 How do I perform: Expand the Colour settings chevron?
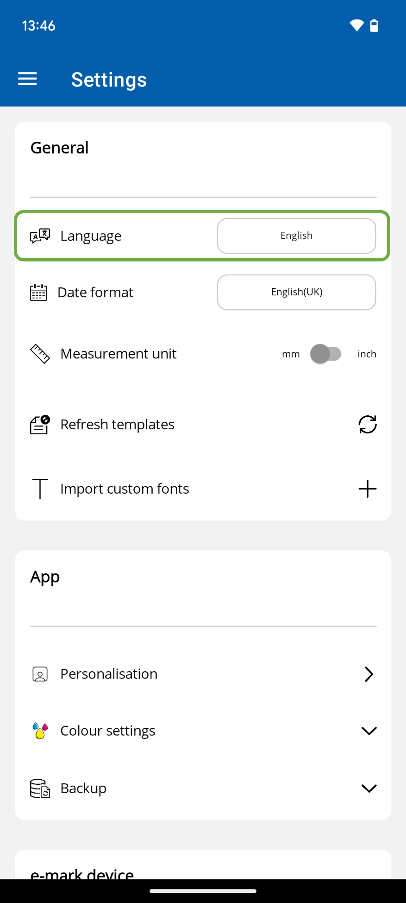coord(369,731)
